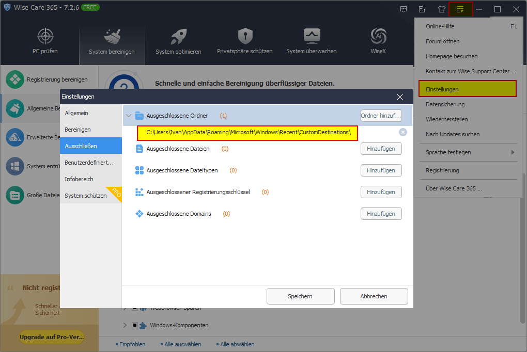Open System optimieren rocket icon
527x352 pixels.
point(178,36)
